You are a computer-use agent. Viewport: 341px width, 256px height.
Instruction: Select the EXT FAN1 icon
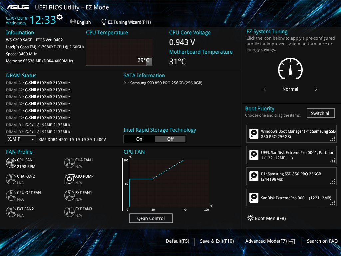pos(69,195)
